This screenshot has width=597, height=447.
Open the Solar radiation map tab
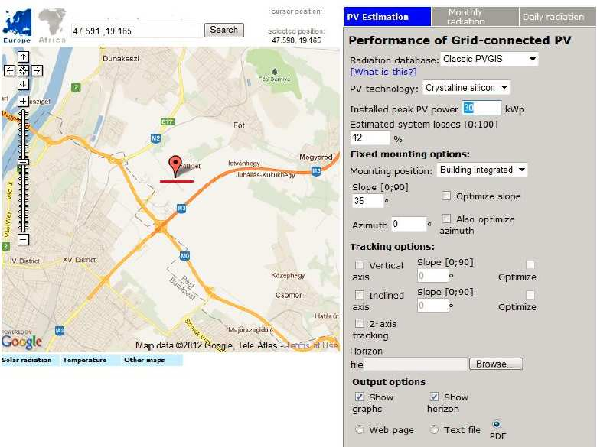[x=30, y=360]
